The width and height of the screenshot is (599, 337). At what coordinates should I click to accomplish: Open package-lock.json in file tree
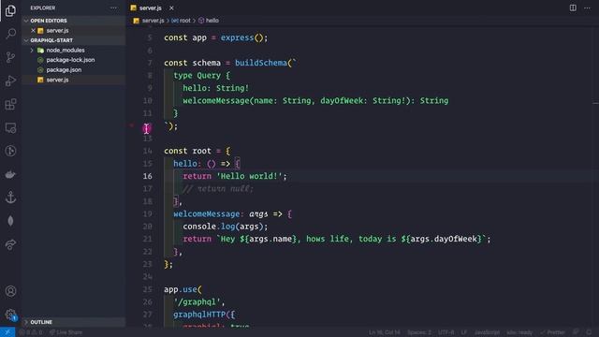click(x=70, y=60)
